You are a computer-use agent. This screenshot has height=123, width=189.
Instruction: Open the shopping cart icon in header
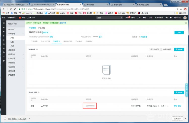coord(171,18)
